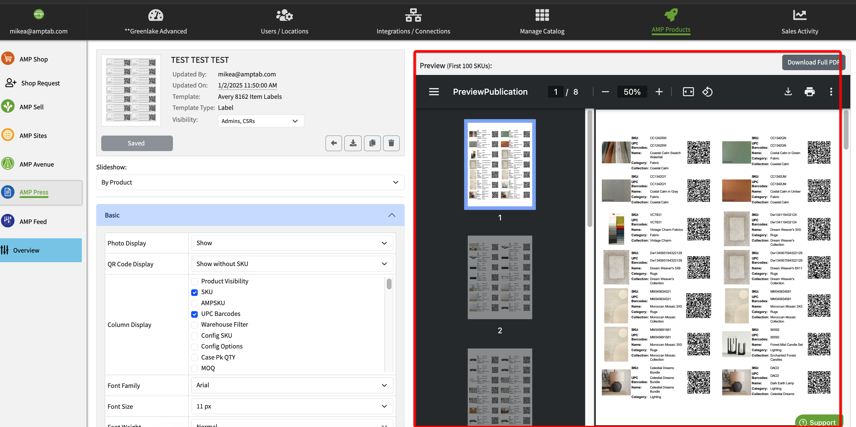Uncheck the SKU column checkbox

195,292
